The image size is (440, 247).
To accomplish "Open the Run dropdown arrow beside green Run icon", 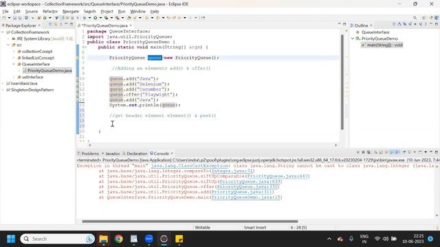I will tap(100, 18).
